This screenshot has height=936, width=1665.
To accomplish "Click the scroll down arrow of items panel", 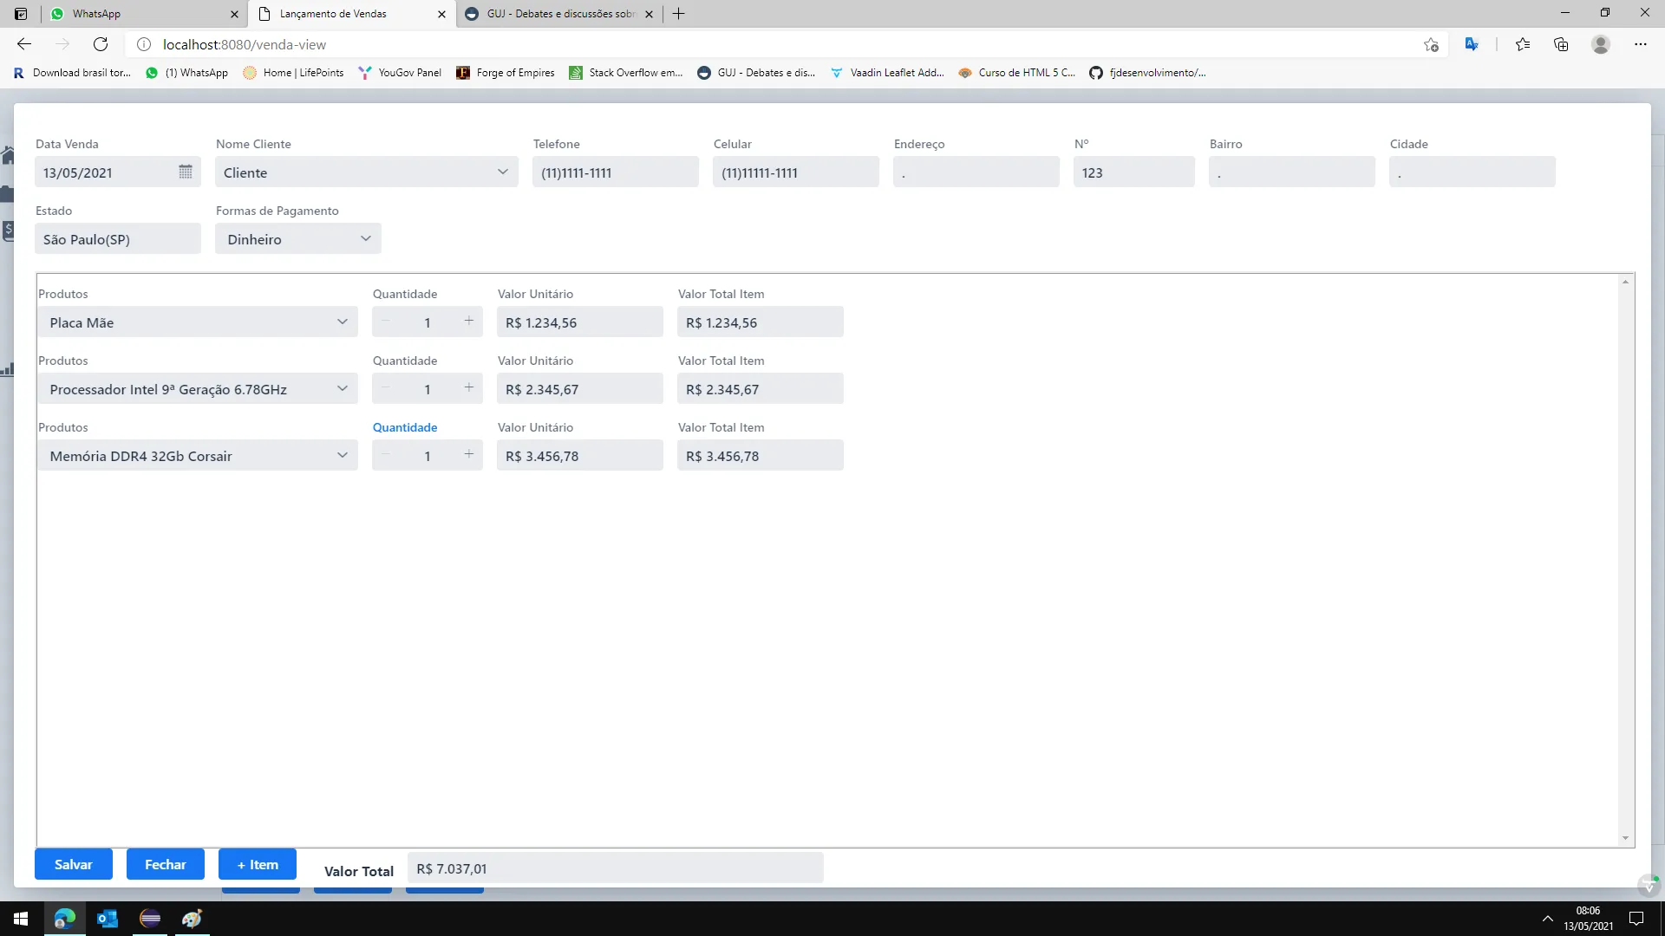I will coord(1625,839).
